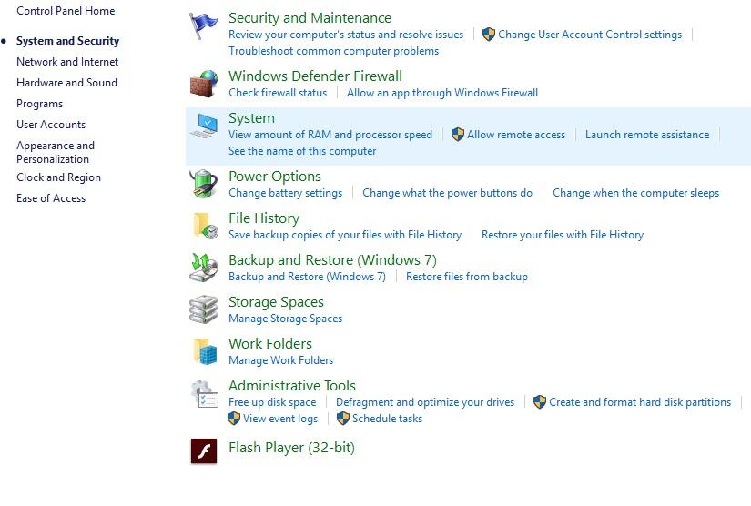Click Manage Work Folders link
The image size is (751, 506).
(x=280, y=360)
